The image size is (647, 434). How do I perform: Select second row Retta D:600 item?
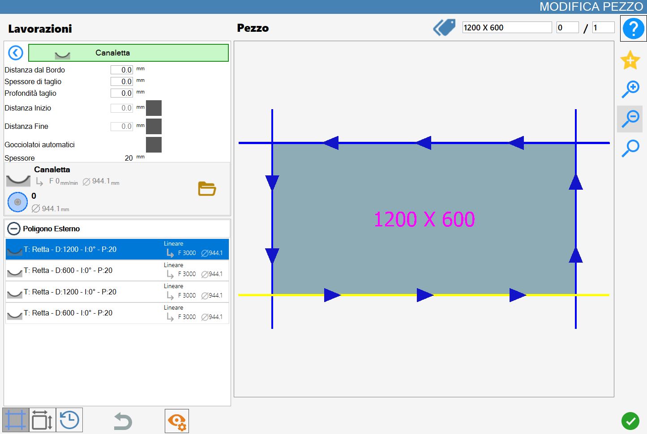pyautogui.click(x=117, y=271)
